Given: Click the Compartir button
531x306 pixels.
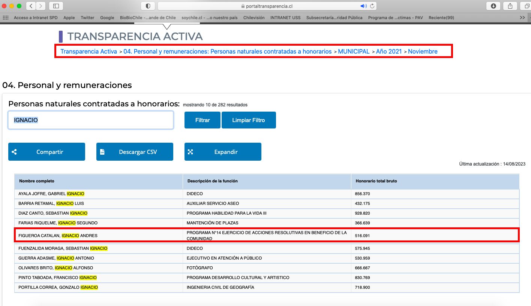Looking at the screenshot, I should coord(46,152).
